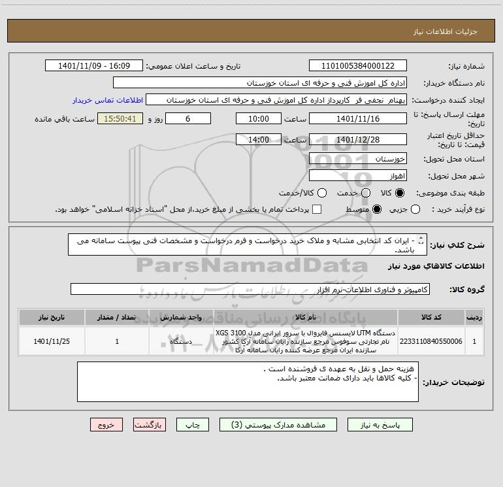Open مشاهده مدارک پیوستی (3) attachments
The image size is (503, 487).
[278, 425]
